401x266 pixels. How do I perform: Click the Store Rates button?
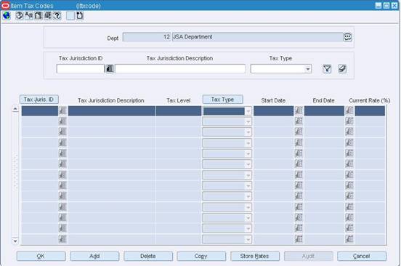255,256
